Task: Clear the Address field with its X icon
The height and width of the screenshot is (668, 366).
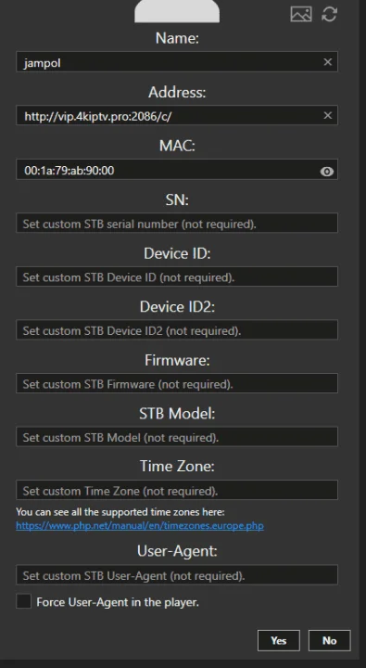Action: pyautogui.click(x=327, y=115)
